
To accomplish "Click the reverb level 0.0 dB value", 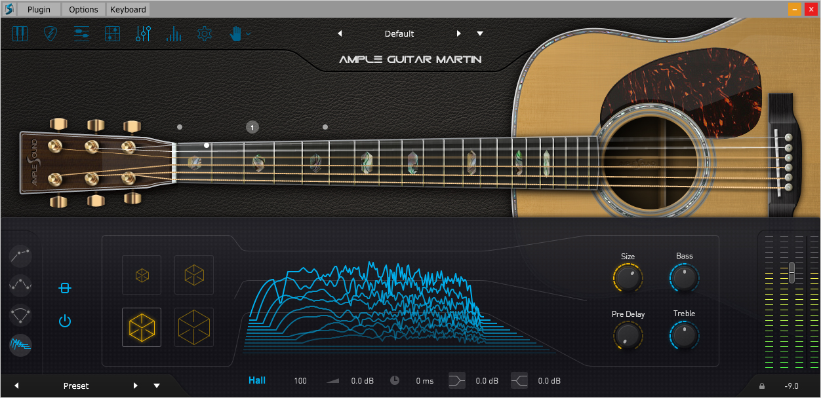I will point(363,381).
